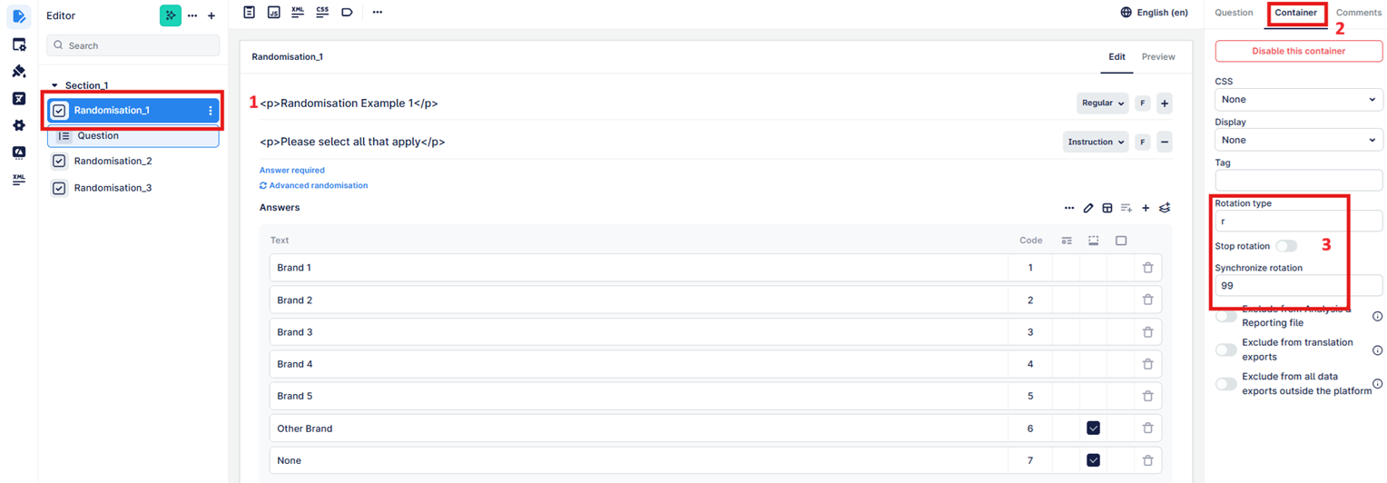Collapse the Section_1 tree node
The width and height of the screenshot is (1387, 483).
[x=54, y=85]
